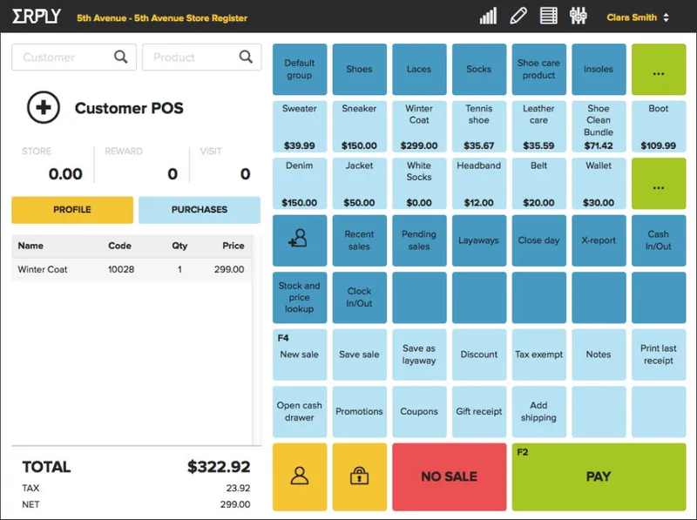This screenshot has width=697, height=520.
Task: Open the bar chart reports icon
Action: [x=488, y=17]
